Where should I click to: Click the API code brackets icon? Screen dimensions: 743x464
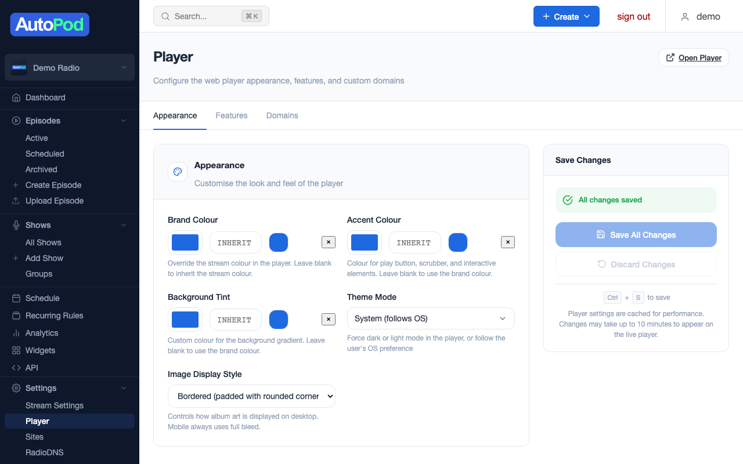click(x=16, y=368)
